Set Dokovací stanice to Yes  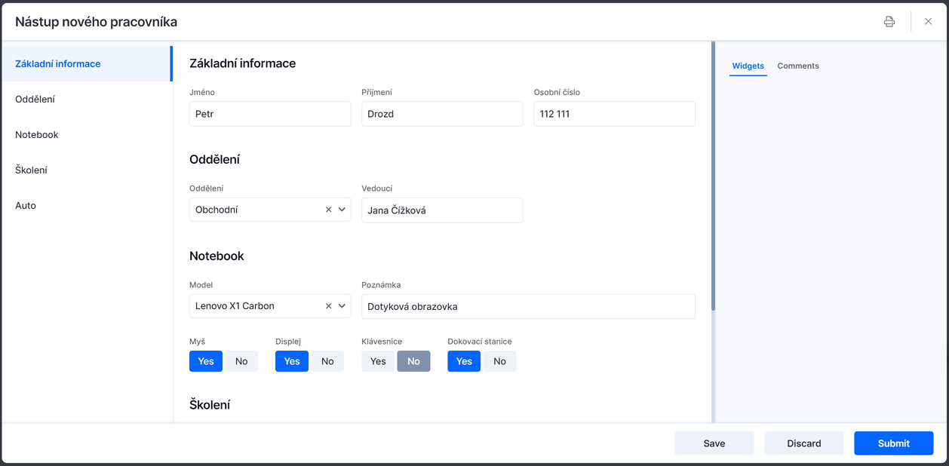point(464,361)
